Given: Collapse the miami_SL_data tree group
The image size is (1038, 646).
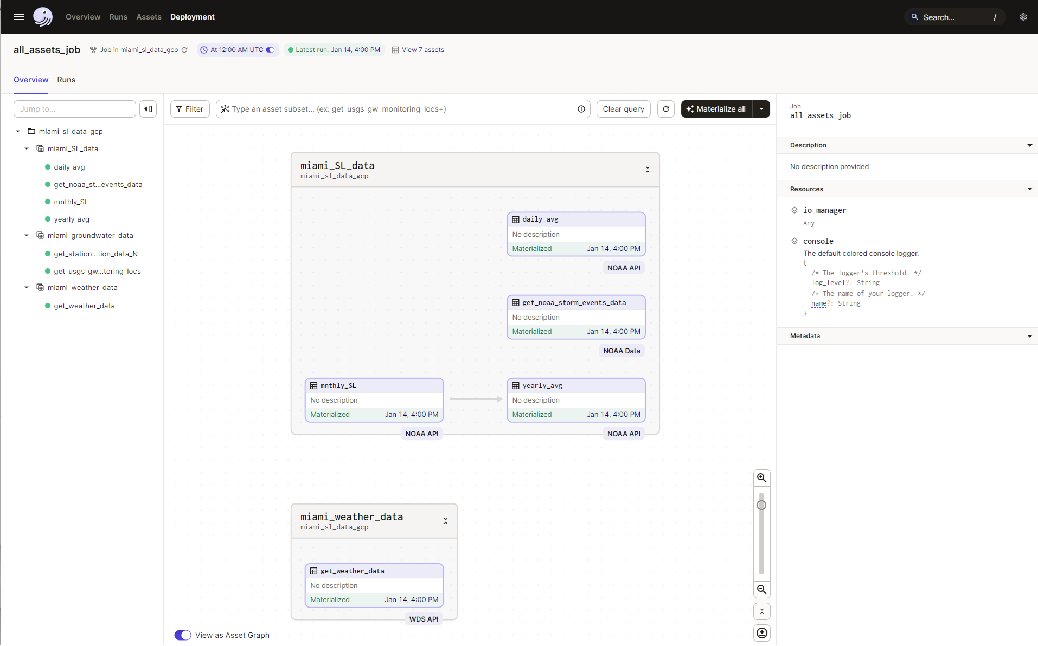Looking at the screenshot, I should [x=27, y=148].
